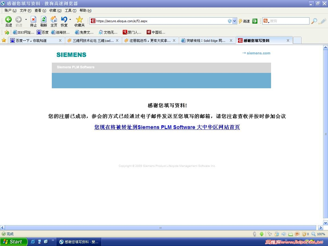Click the orange eye status icon
Image resolution: width=328 pixels, height=246 pixels.
297,234
